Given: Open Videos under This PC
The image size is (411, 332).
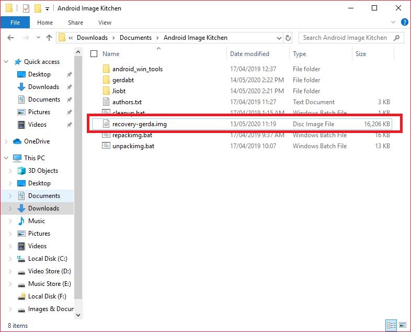Looking at the screenshot, I should tap(37, 246).
